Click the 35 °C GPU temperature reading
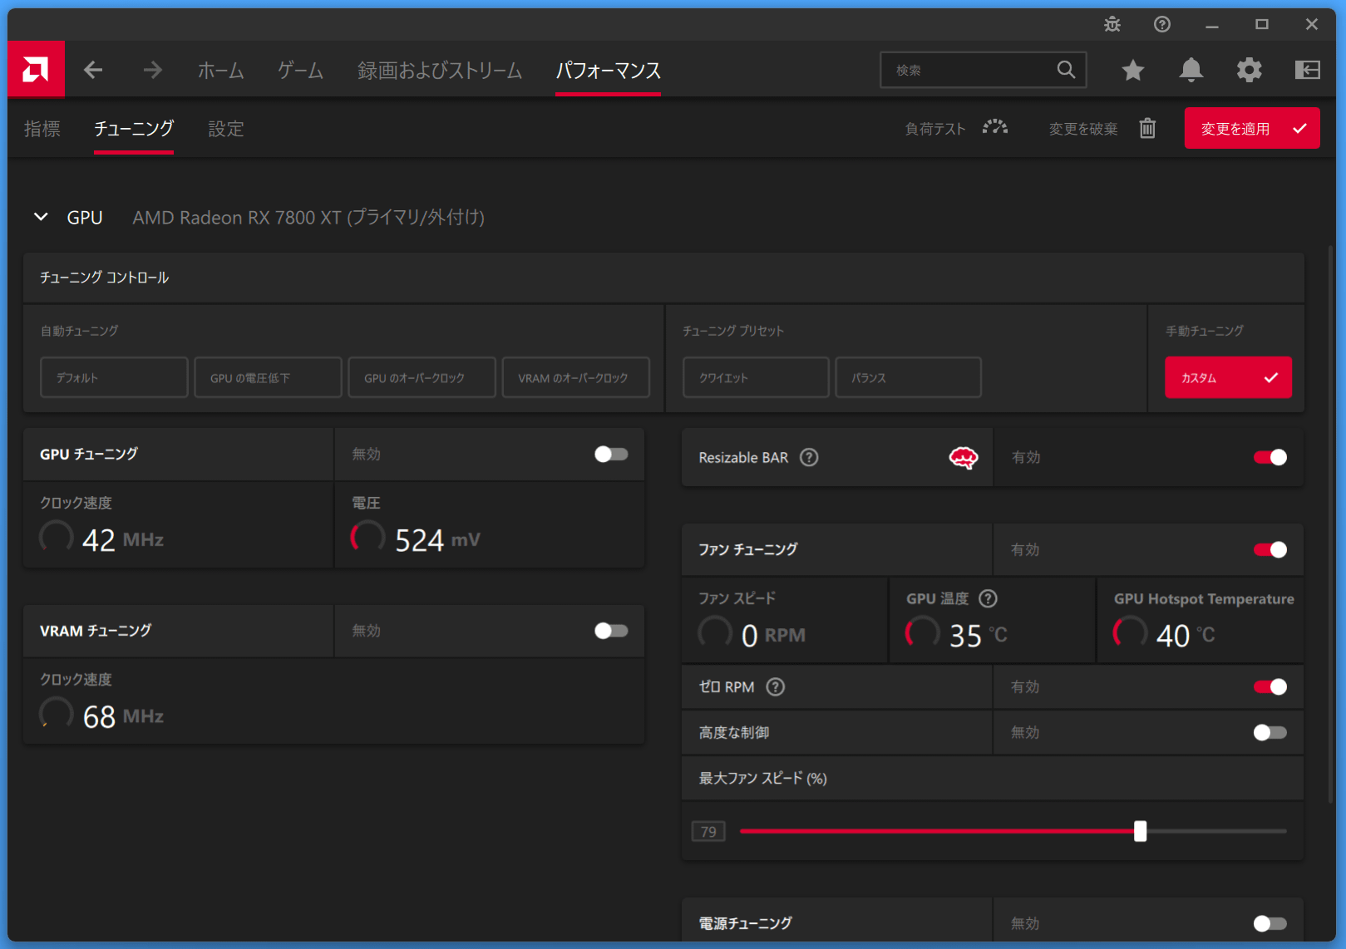The width and height of the screenshot is (1346, 949). [x=978, y=635]
